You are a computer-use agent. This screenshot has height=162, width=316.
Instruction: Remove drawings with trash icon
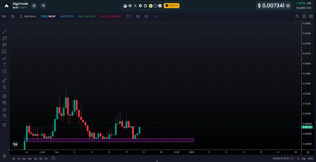coord(4,125)
